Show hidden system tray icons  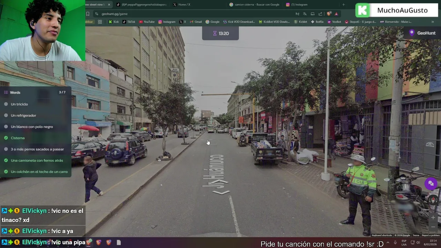(388, 243)
